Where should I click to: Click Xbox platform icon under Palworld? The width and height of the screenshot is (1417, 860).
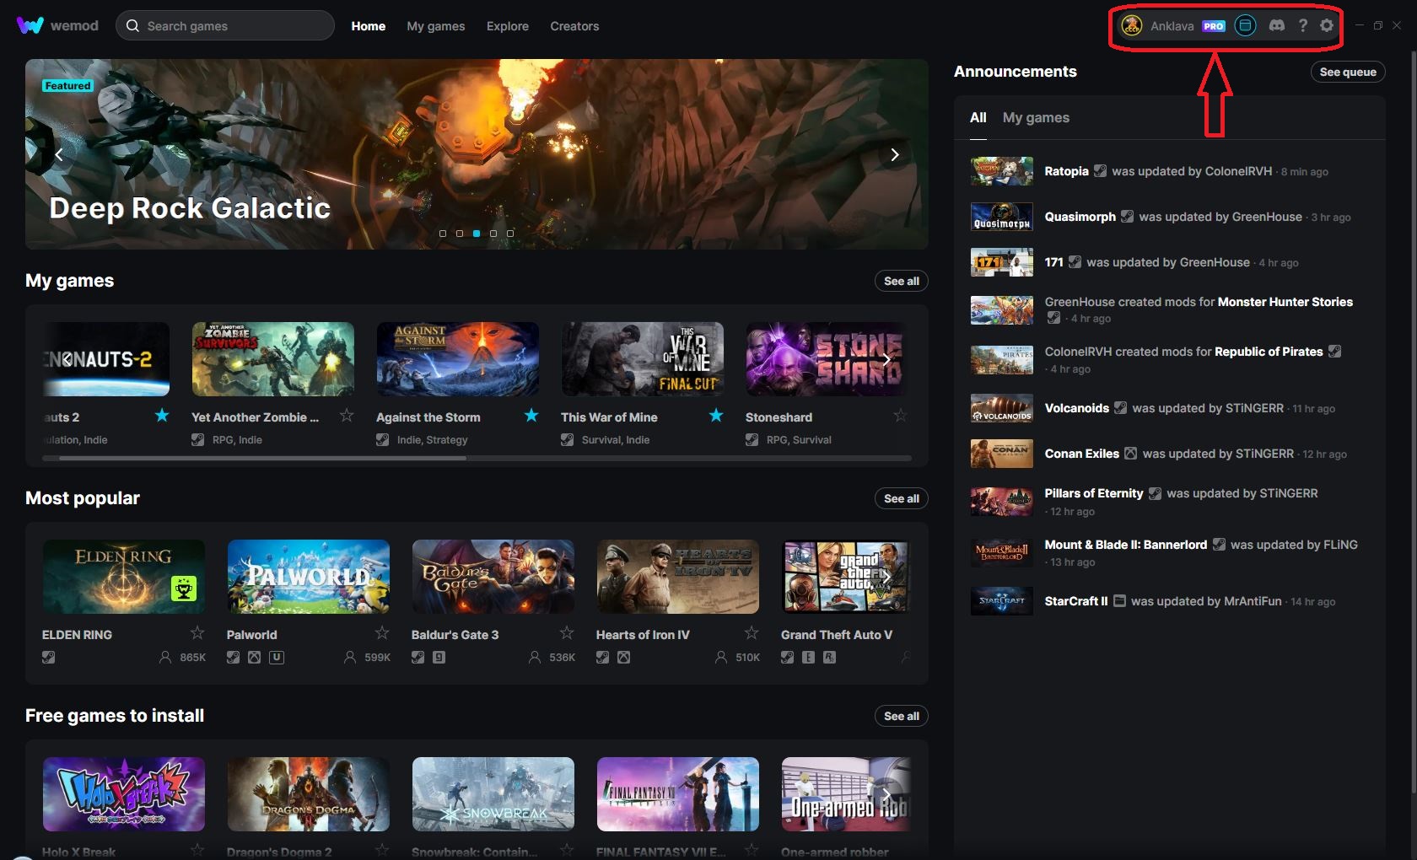(255, 657)
